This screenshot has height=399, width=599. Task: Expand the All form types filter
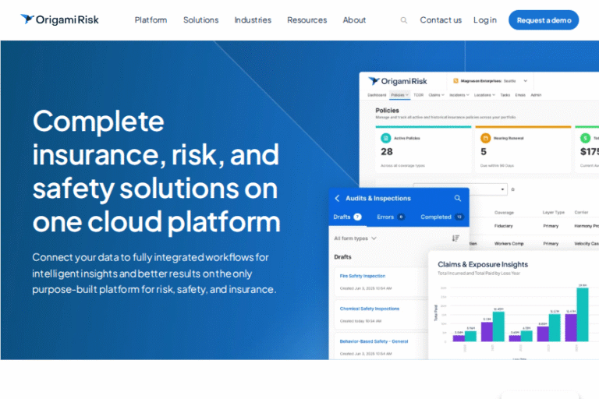click(355, 238)
